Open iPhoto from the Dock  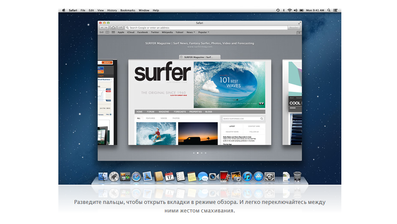tap(236, 177)
